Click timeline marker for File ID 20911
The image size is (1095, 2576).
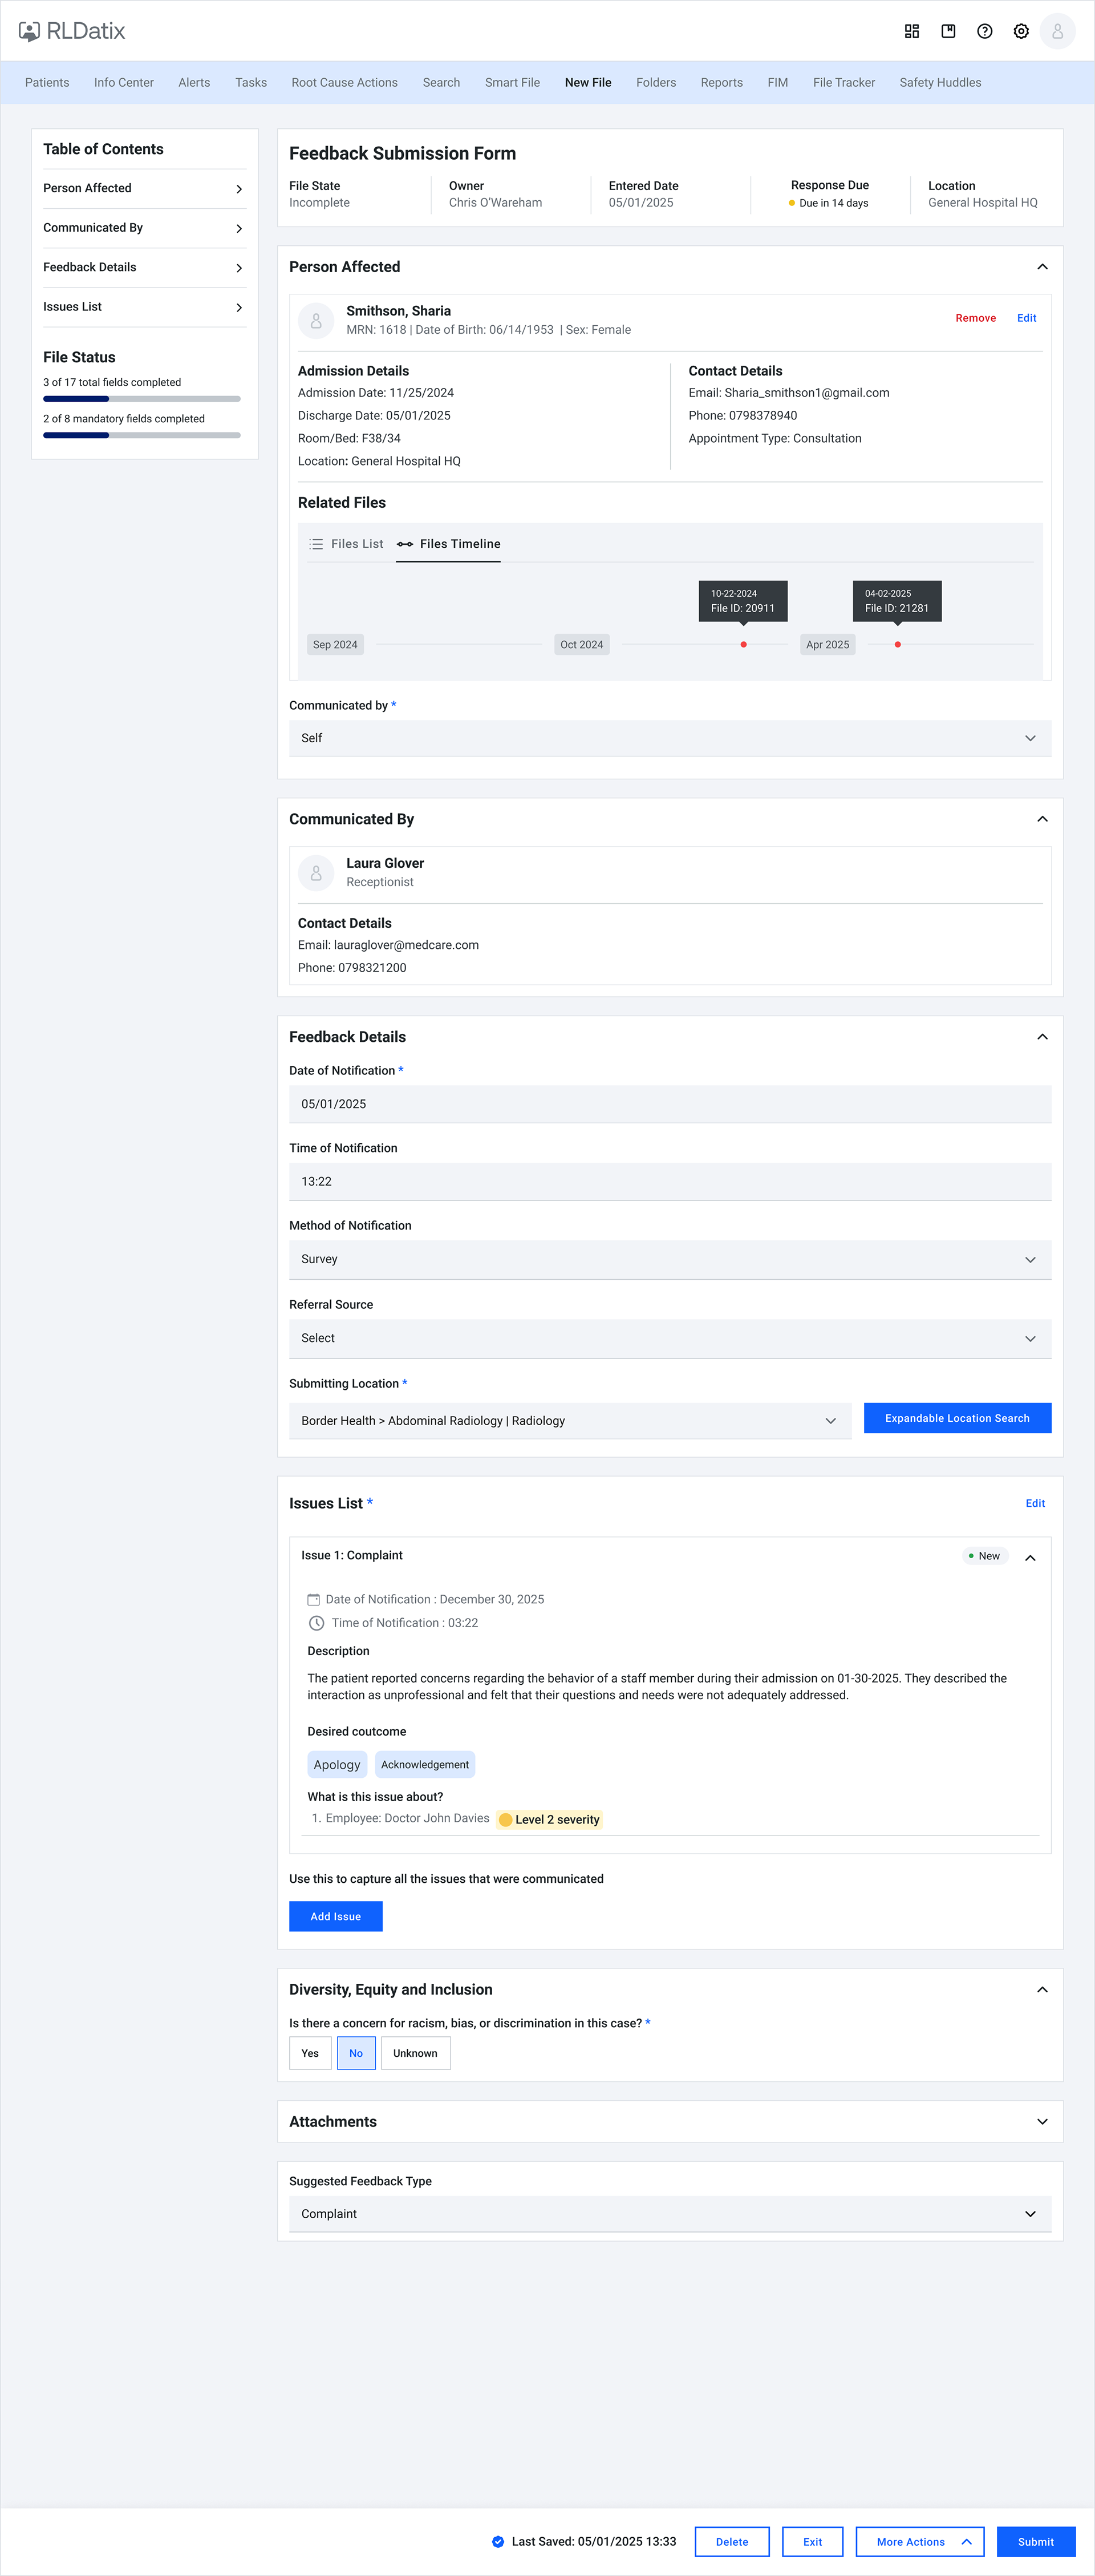tap(743, 645)
